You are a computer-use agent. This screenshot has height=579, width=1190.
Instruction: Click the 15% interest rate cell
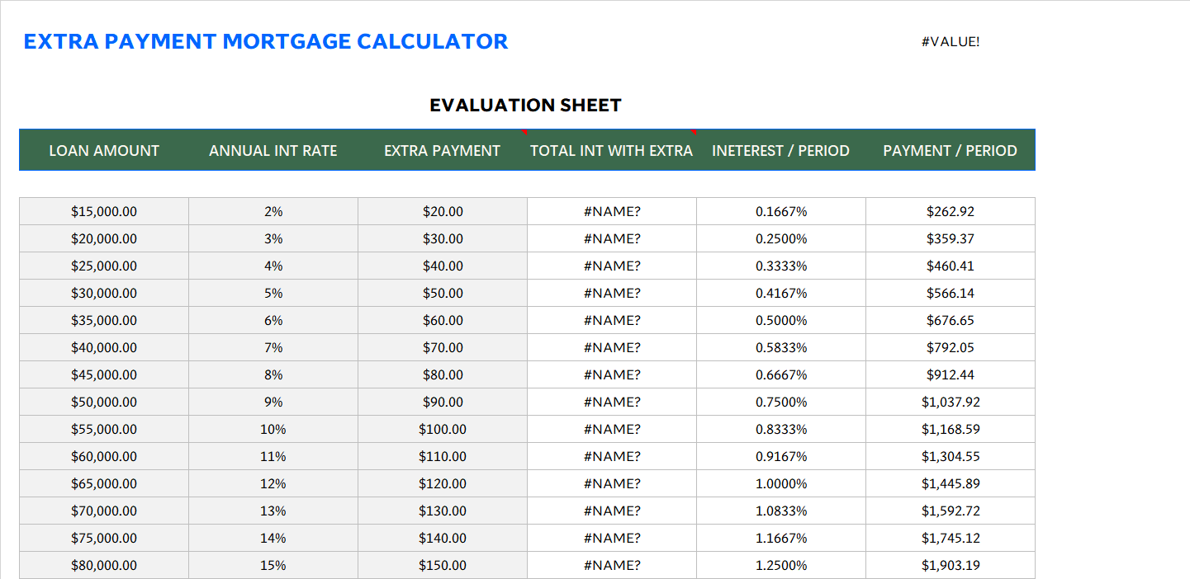click(273, 565)
